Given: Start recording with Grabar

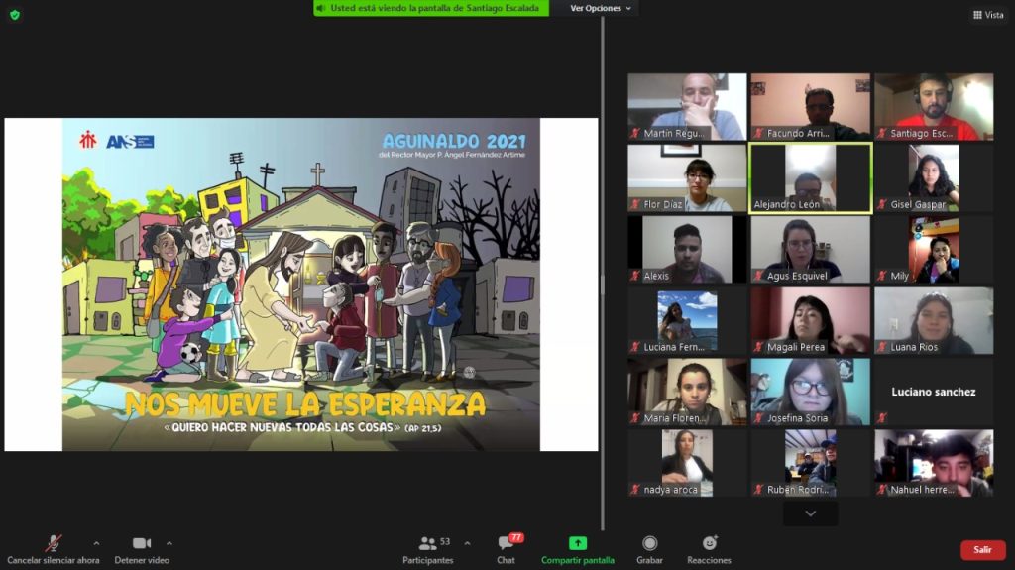Looking at the screenshot, I should (649, 549).
